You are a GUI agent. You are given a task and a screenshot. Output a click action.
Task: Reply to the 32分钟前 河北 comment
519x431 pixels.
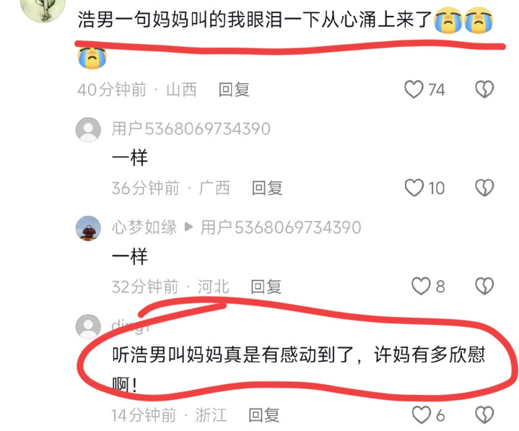tap(266, 287)
